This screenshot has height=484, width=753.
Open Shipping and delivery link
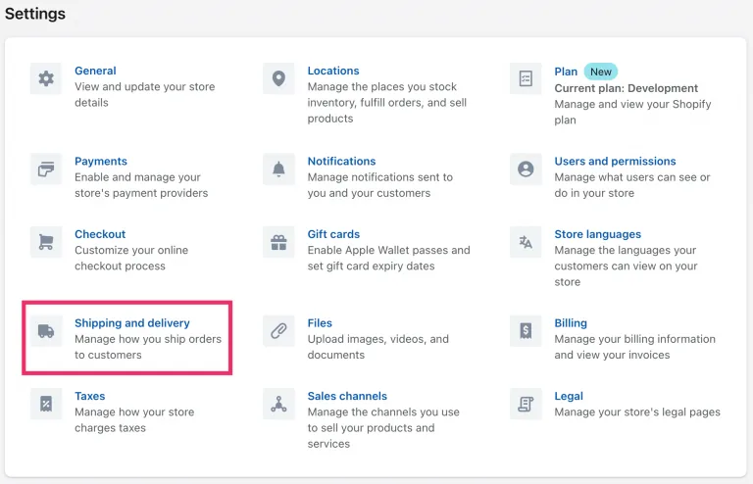(x=132, y=322)
